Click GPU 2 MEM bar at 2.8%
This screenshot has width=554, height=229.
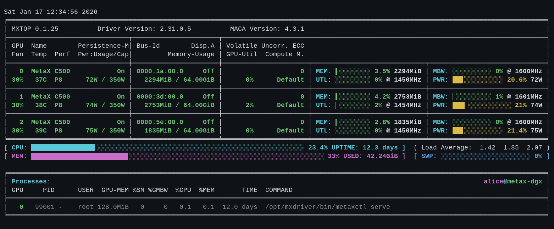353,122
